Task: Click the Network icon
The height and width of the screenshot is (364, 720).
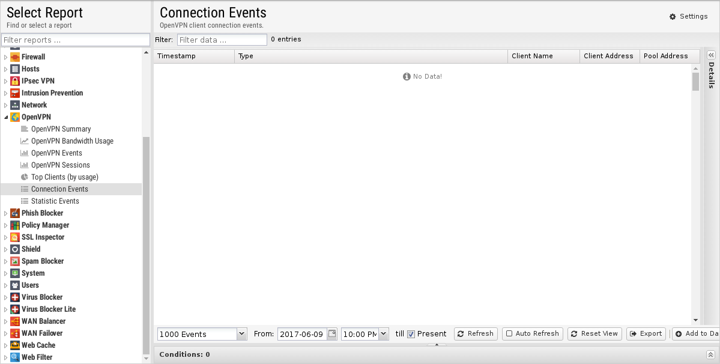Action: [14, 105]
